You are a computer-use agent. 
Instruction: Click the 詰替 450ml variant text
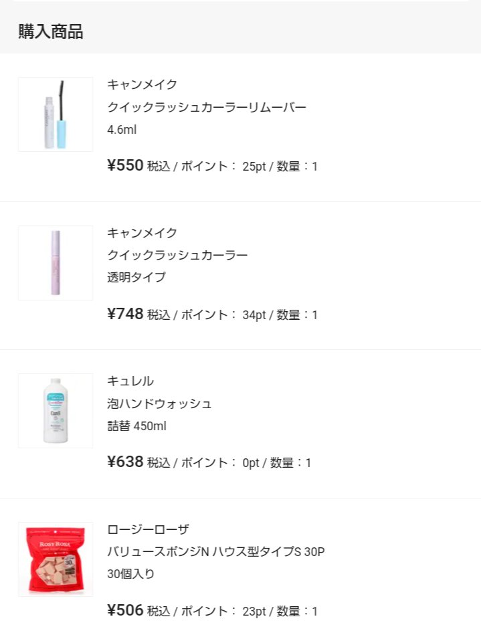pyautogui.click(x=136, y=426)
